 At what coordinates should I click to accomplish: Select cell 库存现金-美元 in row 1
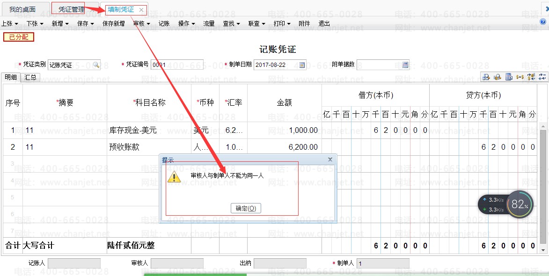pos(149,131)
